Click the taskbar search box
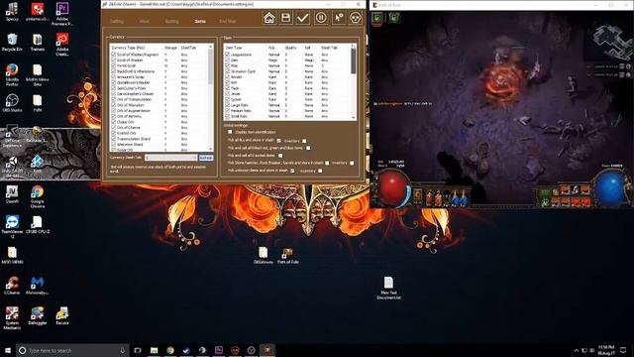Viewport: 634px width, 357px height. [72, 350]
